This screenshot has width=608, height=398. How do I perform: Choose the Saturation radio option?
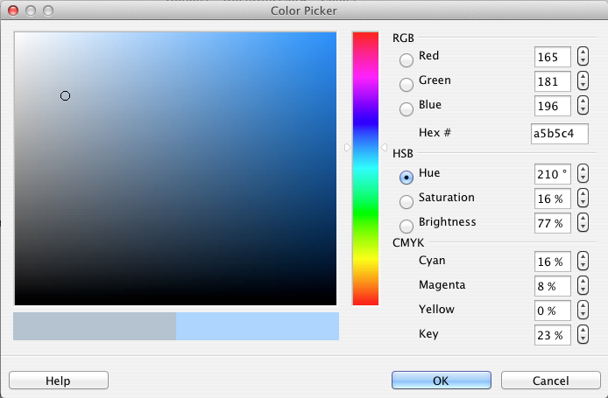tap(406, 202)
